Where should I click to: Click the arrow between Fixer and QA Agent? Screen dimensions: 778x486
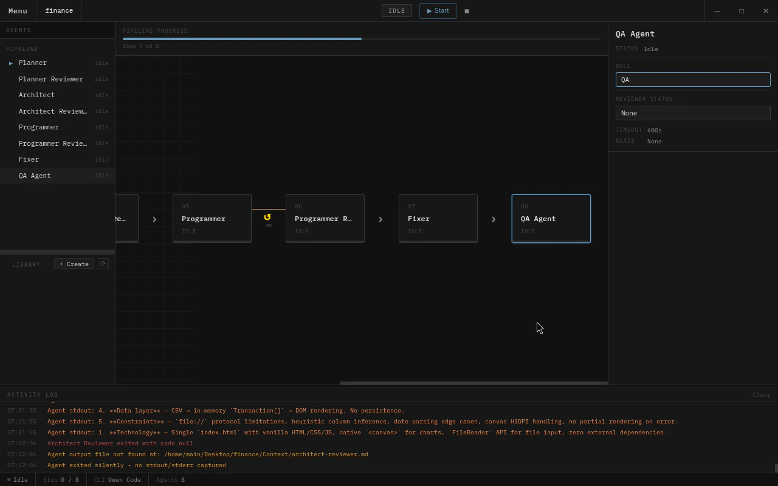(494, 219)
